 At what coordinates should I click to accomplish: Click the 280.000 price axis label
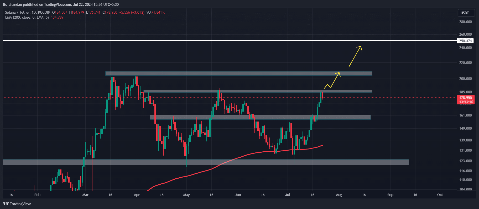(465, 22)
